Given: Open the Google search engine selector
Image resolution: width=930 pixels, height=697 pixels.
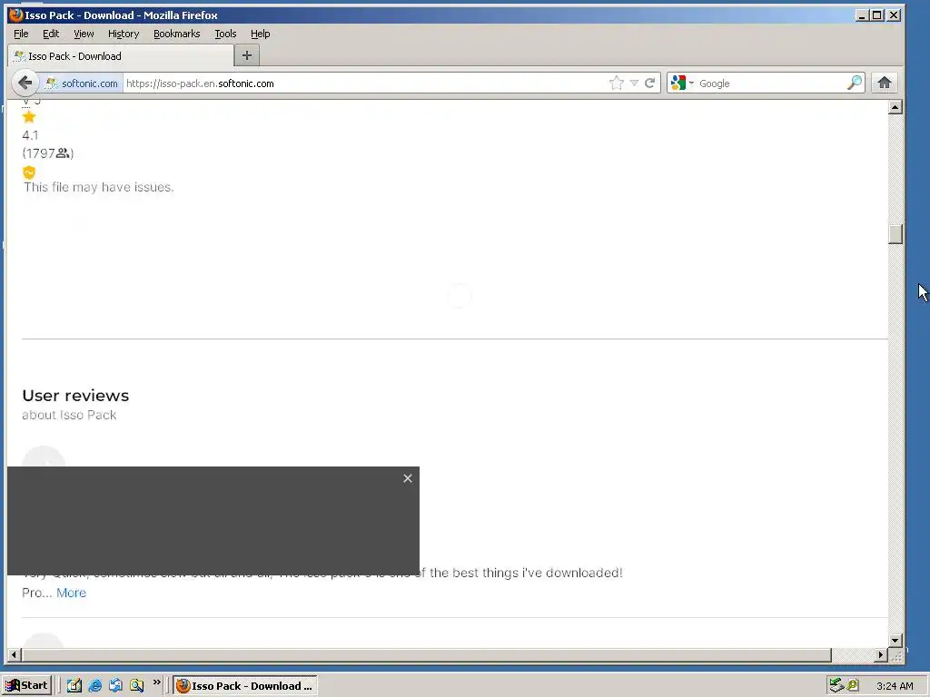Looking at the screenshot, I should point(682,83).
